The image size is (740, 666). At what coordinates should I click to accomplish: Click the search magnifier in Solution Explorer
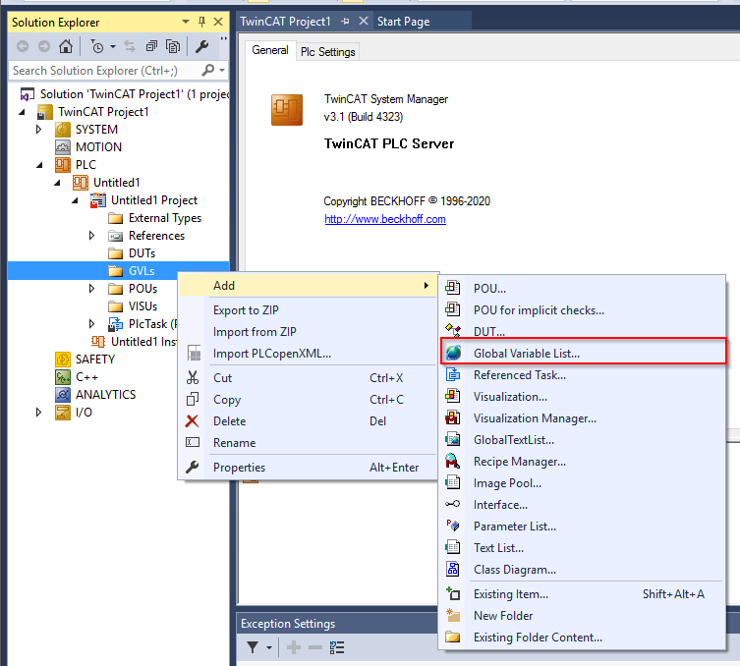coord(207,71)
